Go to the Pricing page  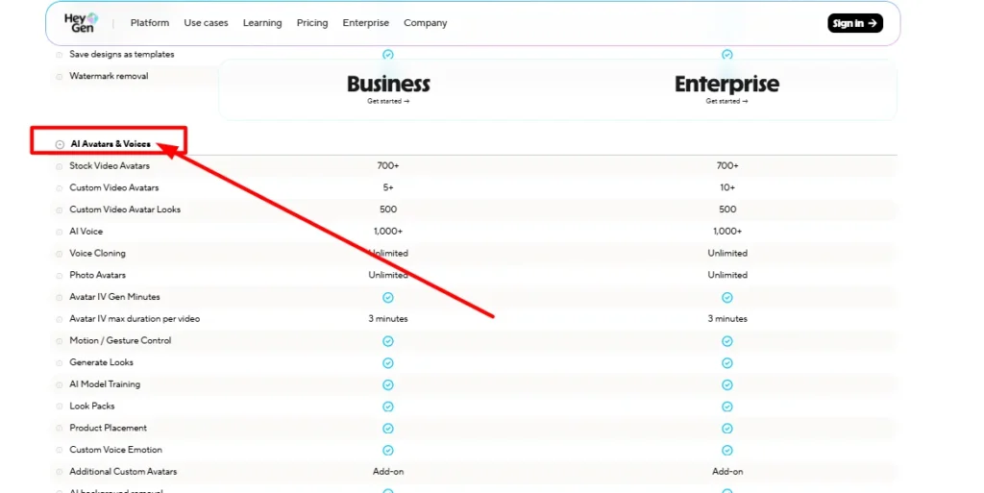pyautogui.click(x=312, y=23)
